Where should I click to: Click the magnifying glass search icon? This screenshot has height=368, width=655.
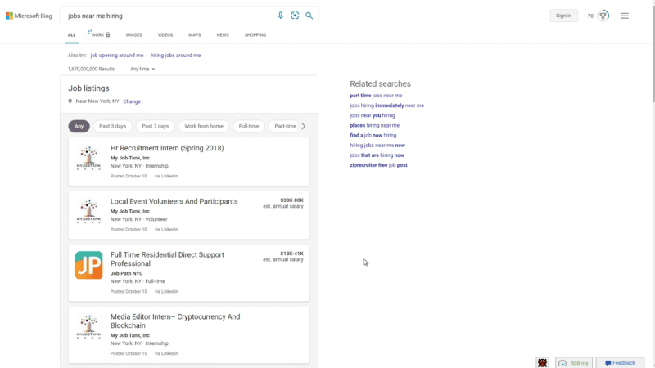[x=309, y=16]
